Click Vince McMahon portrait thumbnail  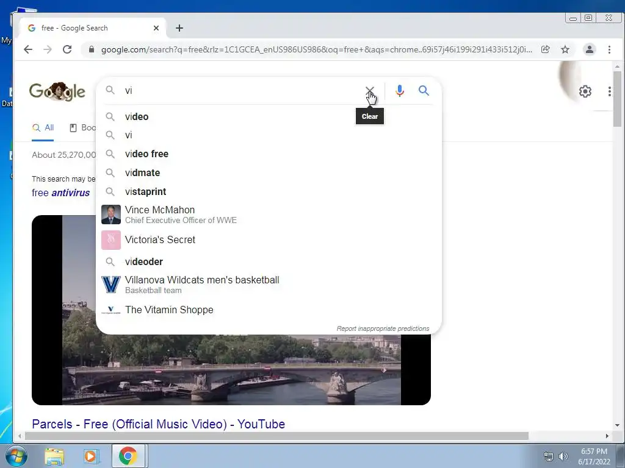tap(111, 214)
